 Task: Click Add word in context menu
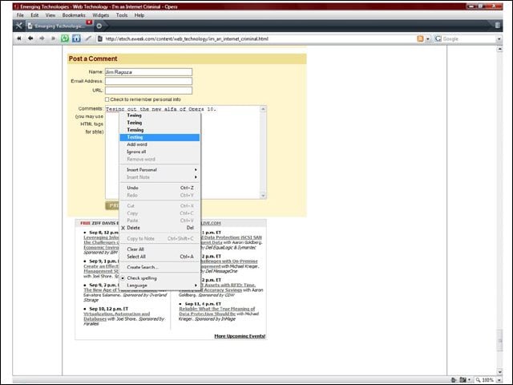(160, 144)
